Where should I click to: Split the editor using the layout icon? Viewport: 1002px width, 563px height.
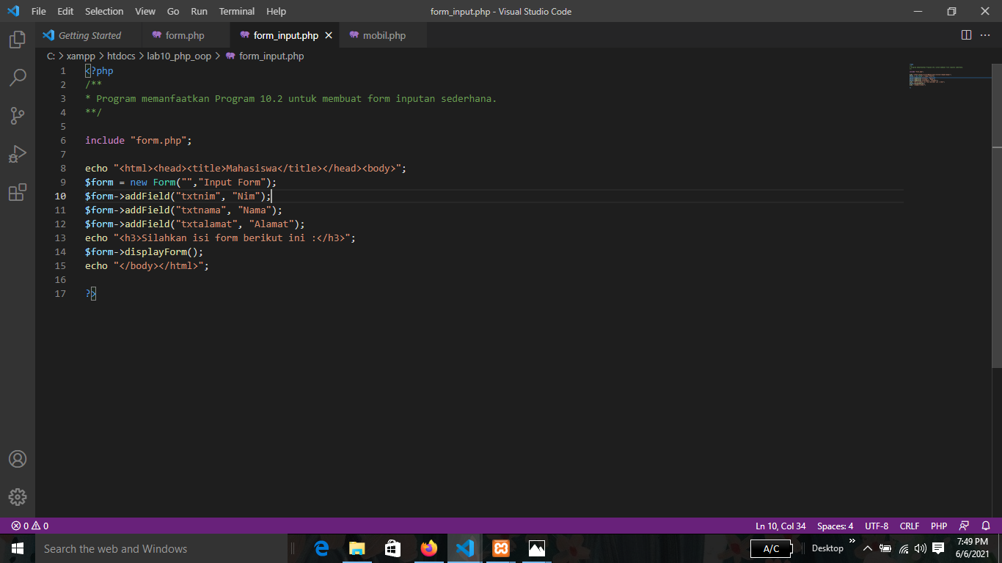coord(965,34)
